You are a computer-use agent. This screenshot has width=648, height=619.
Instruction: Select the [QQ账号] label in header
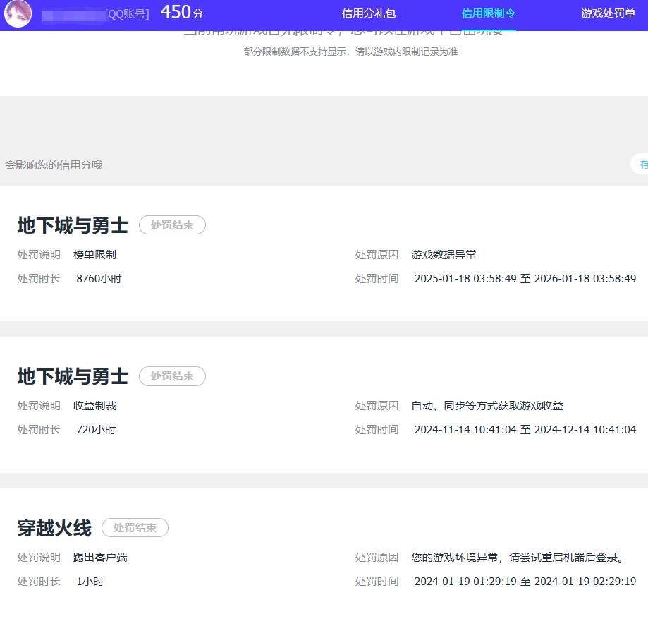(128, 14)
